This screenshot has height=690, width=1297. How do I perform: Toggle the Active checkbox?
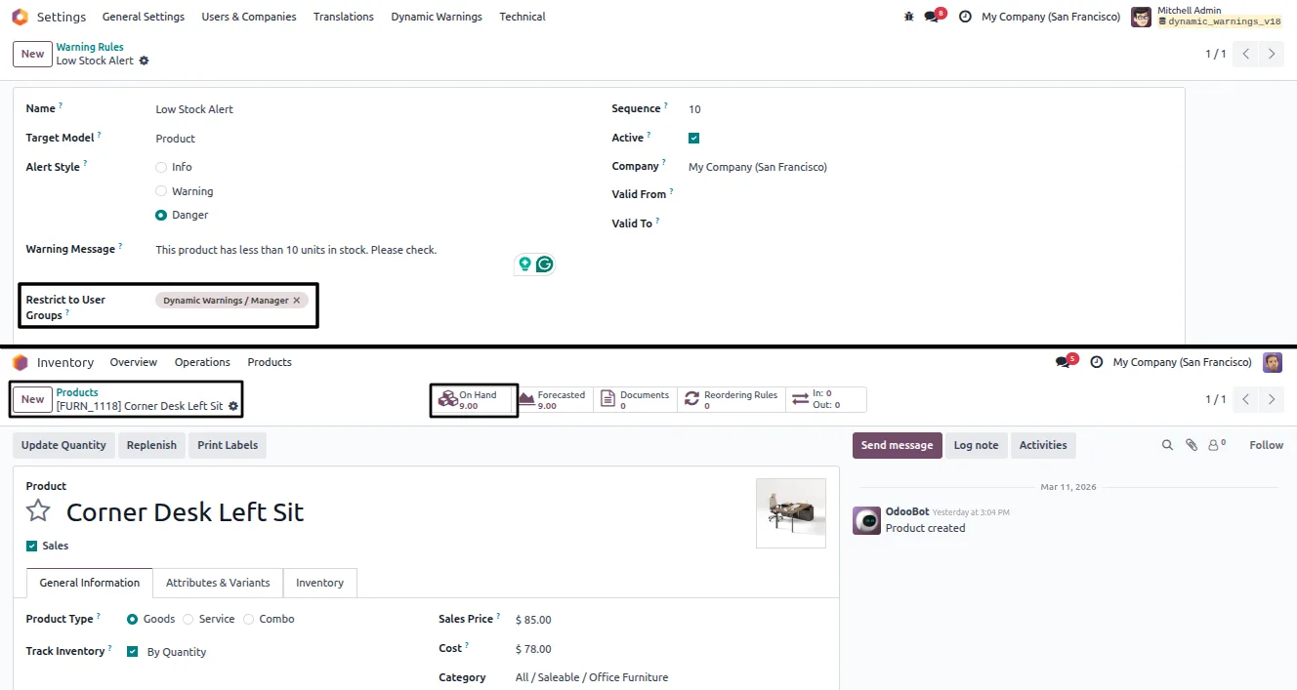coord(693,139)
